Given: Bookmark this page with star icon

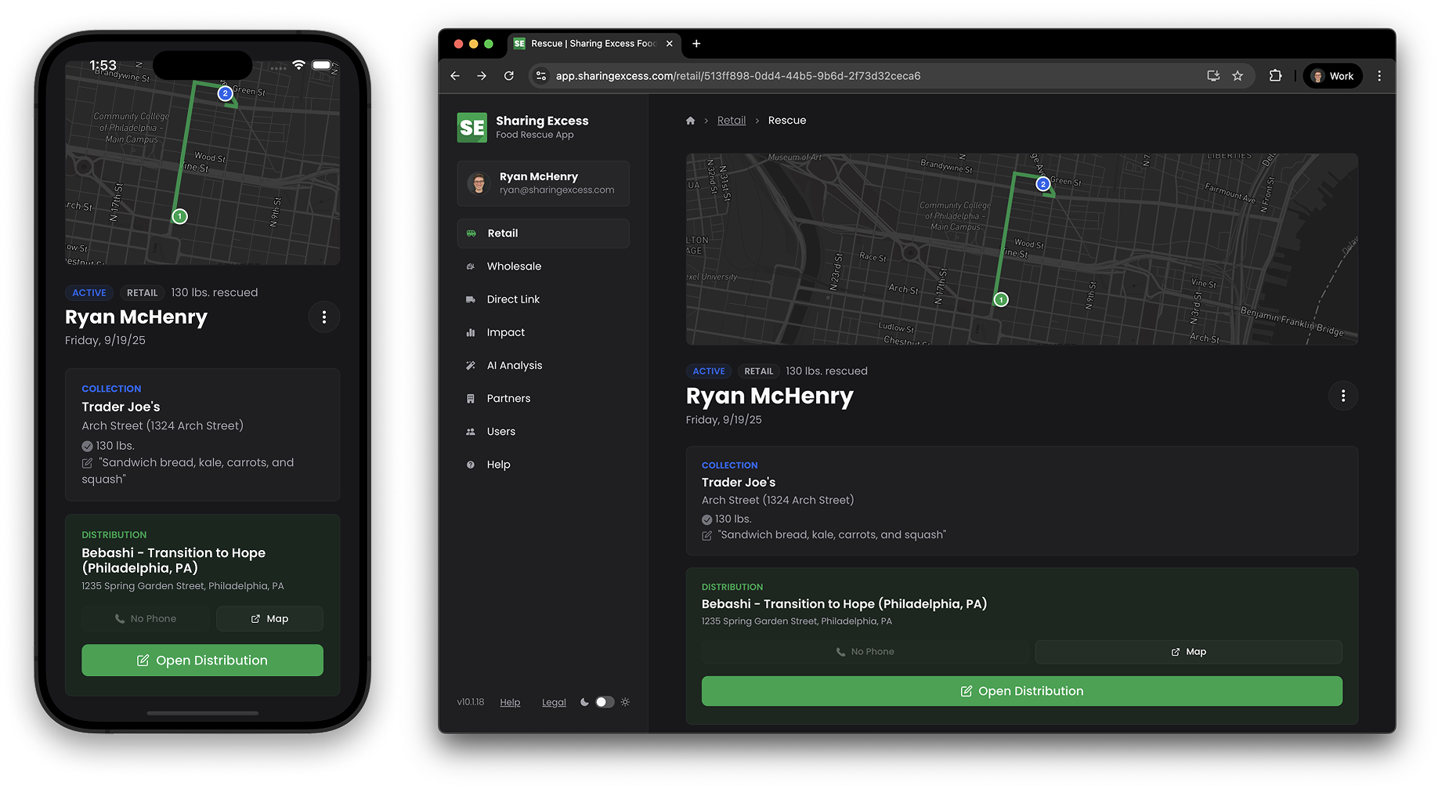Looking at the screenshot, I should pyautogui.click(x=1237, y=76).
